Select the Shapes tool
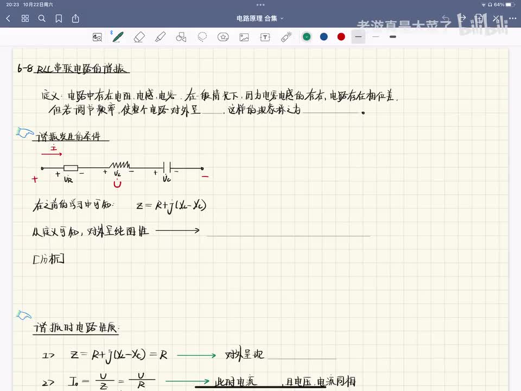Screen dimensions: 521x391 (181, 37)
